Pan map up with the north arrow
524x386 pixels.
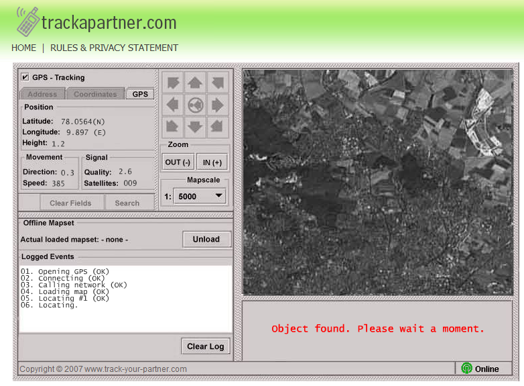click(195, 83)
